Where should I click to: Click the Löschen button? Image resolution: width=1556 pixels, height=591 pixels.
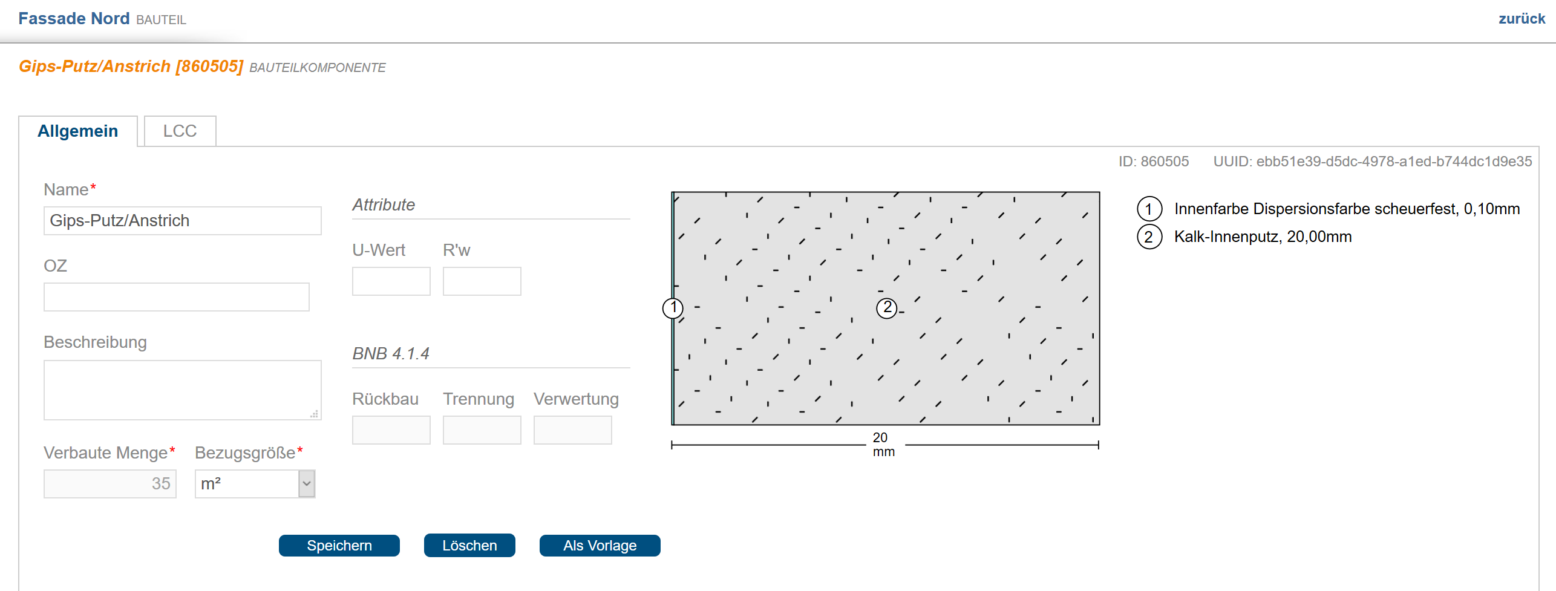pos(469,546)
